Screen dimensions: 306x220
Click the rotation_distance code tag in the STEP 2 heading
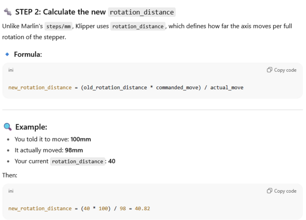point(142,12)
